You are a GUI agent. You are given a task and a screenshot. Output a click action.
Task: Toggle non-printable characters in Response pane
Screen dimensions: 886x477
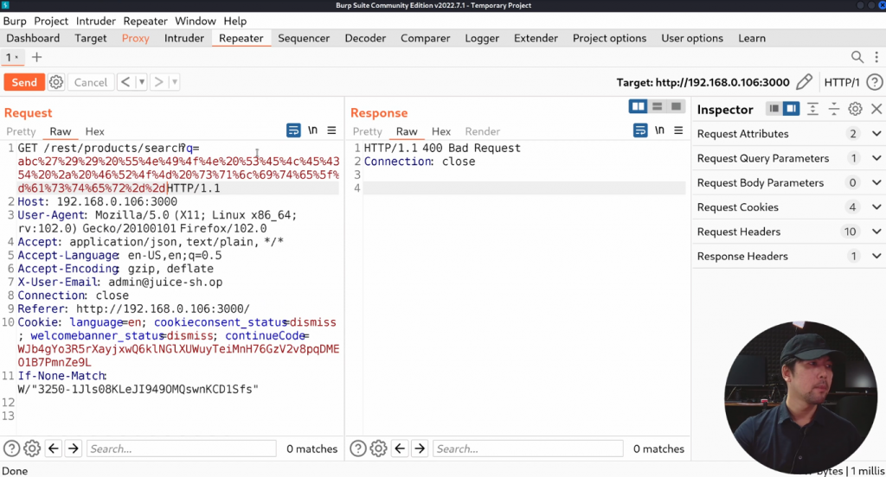click(x=658, y=130)
